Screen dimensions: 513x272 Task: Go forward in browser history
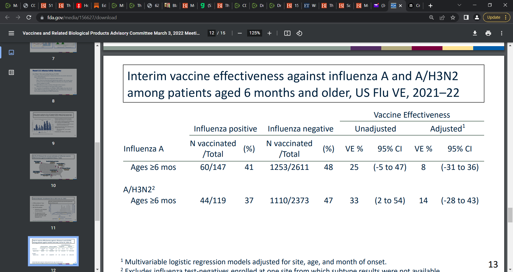click(x=18, y=17)
